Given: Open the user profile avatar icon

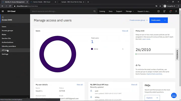Looking at the screenshot, I should pyautogui.click(x=176, y=11).
